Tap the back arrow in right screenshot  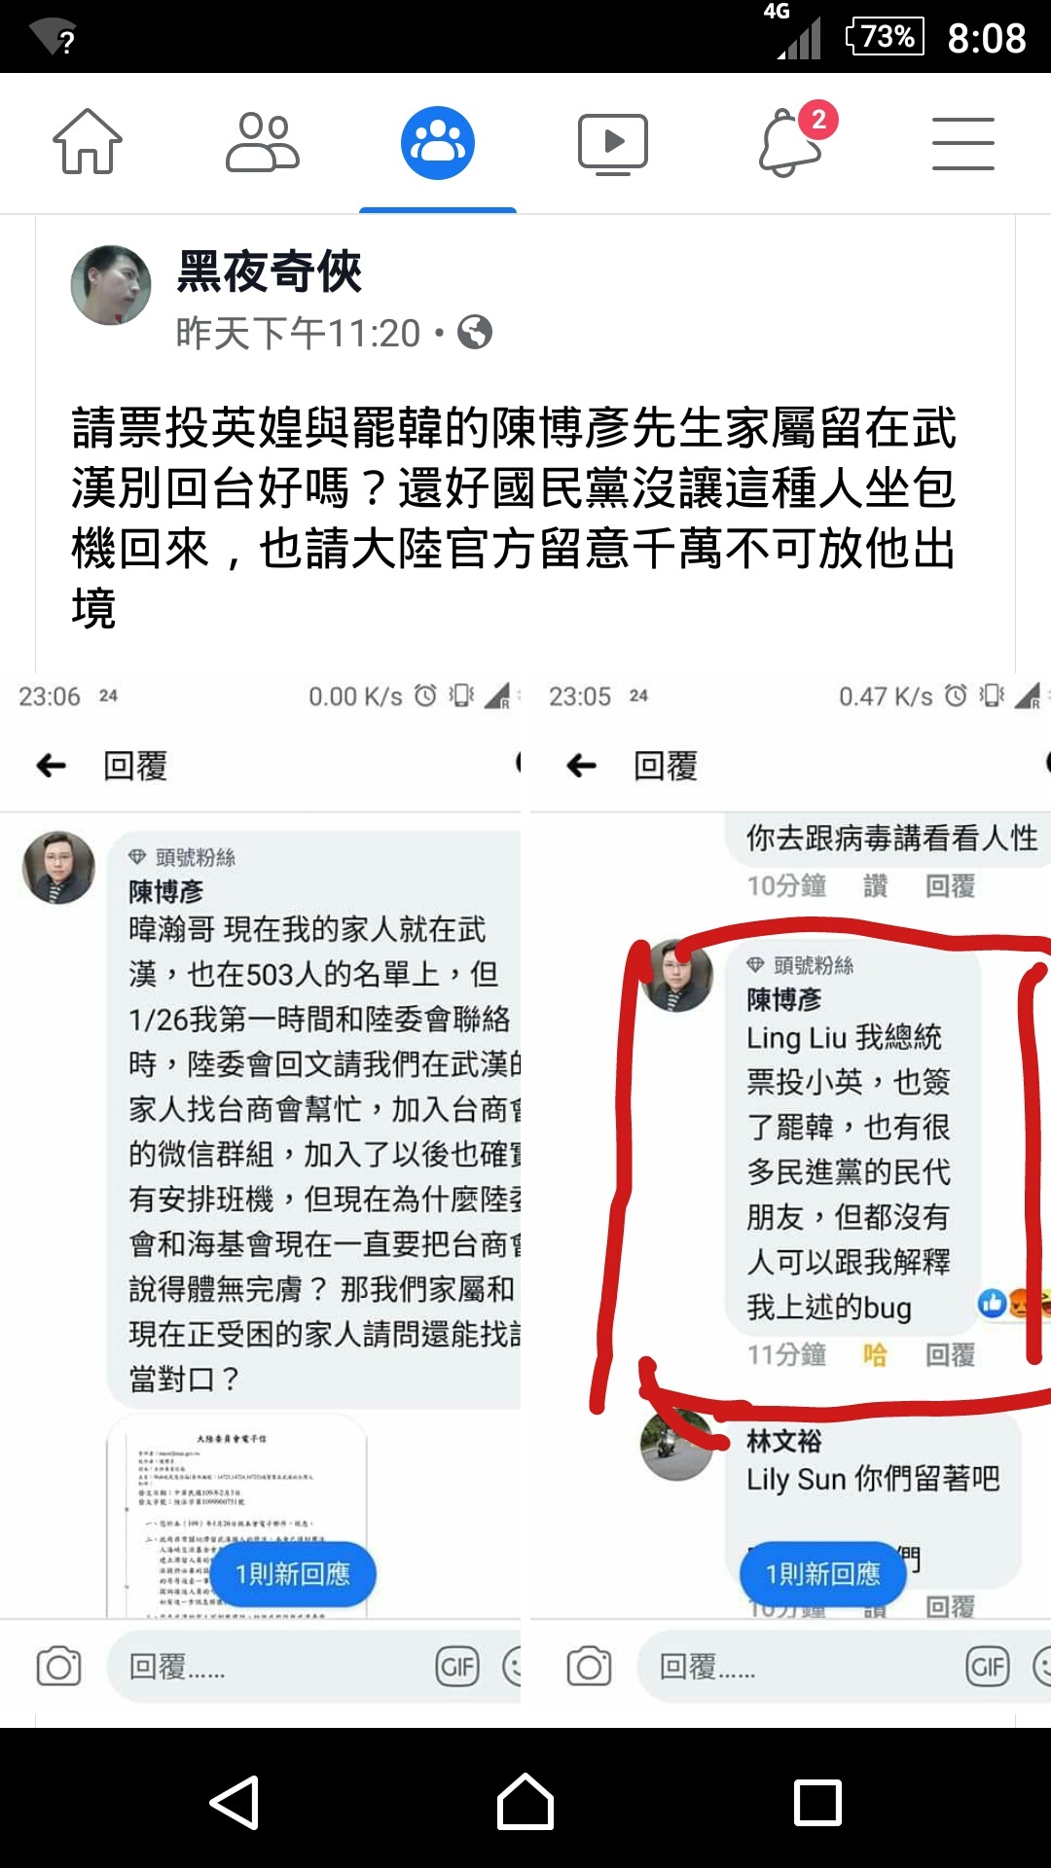[x=581, y=766]
